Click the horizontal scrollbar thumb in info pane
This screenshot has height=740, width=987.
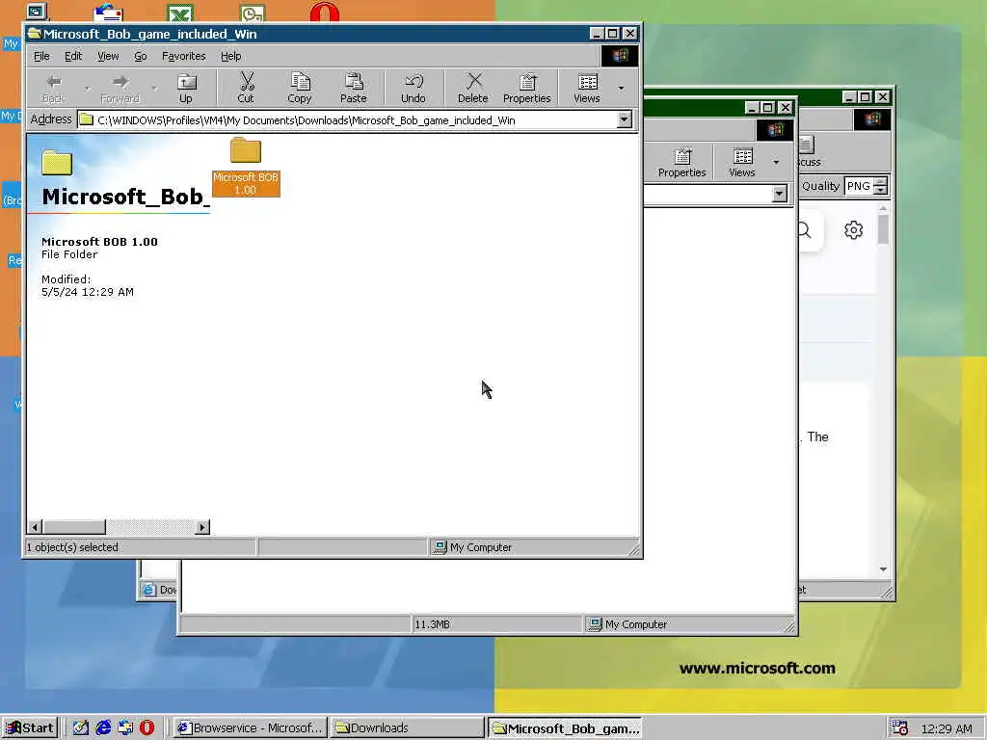point(74,527)
